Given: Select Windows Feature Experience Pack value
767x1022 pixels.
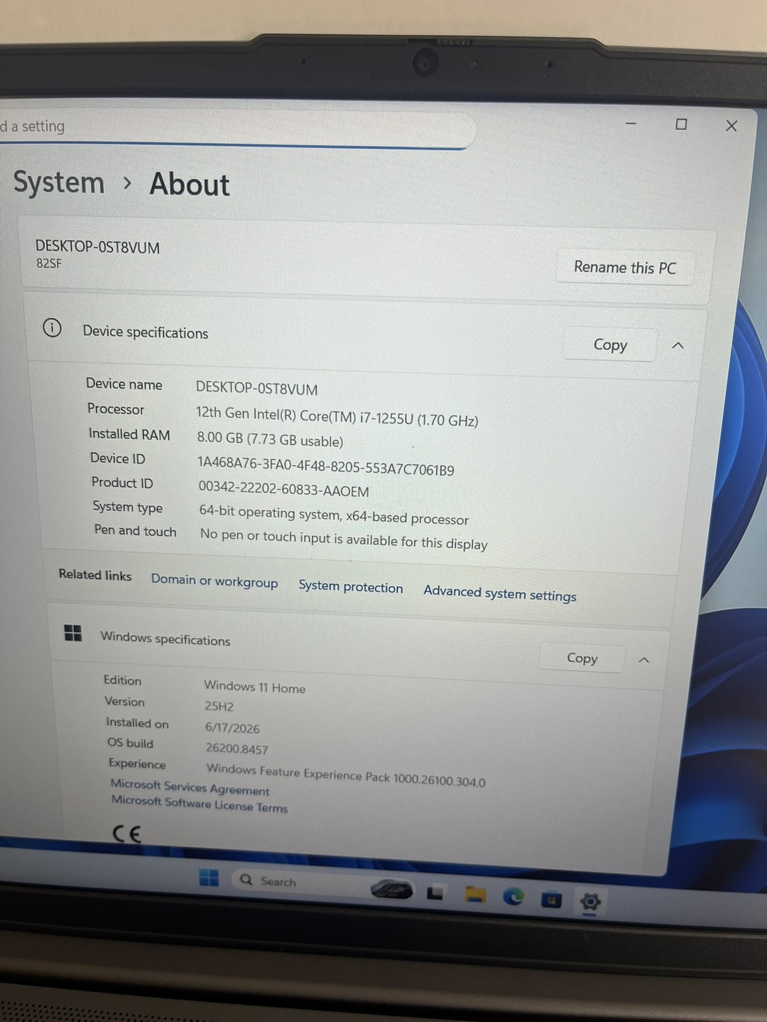Looking at the screenshot, I should (x=346, y=775).
